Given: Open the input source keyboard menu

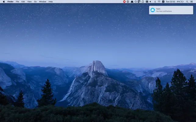Looking at the screenshot, I should click(x=163, y=2).
